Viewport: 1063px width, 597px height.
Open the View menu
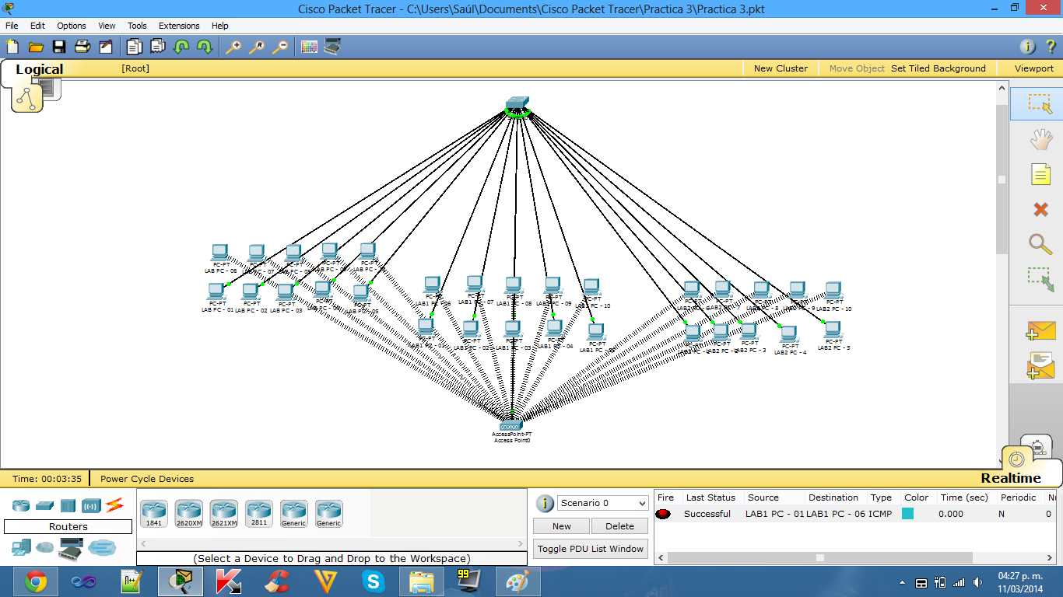tap(107, 26)
